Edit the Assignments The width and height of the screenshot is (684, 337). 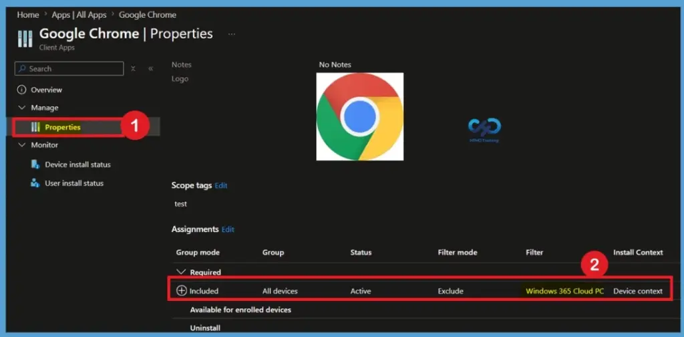point(228,229)
